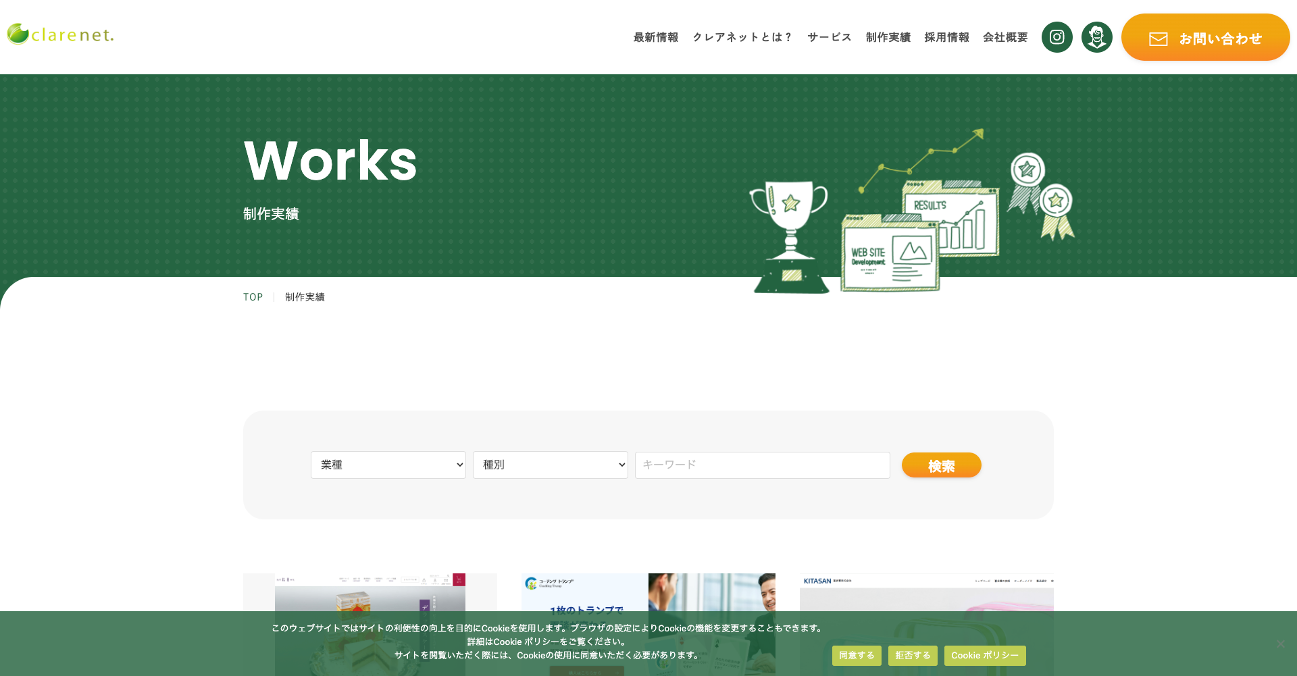Viewport: 1297px width, 676px height.
Task: Dismiss cookie banner with the X icon
Action: 1280,644
